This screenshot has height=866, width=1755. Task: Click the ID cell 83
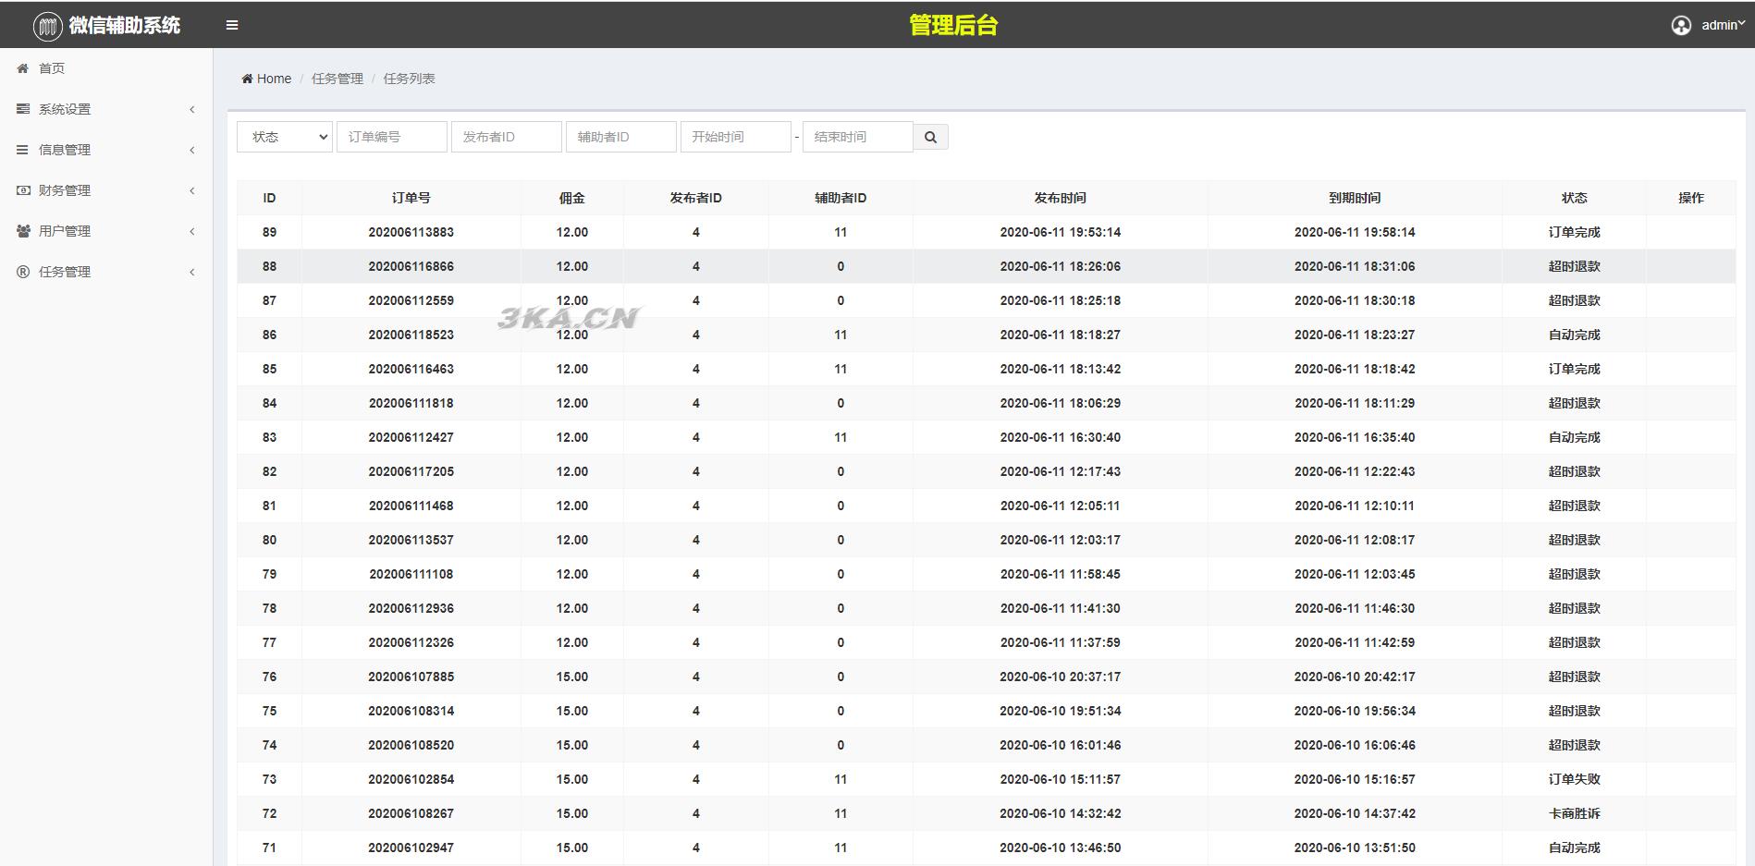pos(269,437)
